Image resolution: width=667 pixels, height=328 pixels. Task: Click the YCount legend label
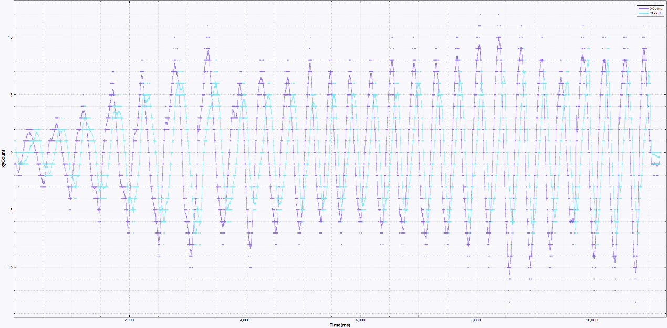point(655,14)
